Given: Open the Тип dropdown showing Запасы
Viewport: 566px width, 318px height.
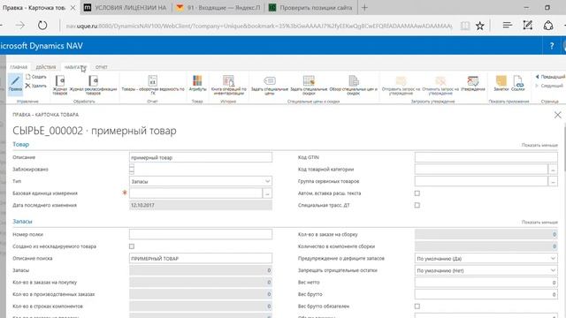Looking at the screenshot, I should coord(201,181).
